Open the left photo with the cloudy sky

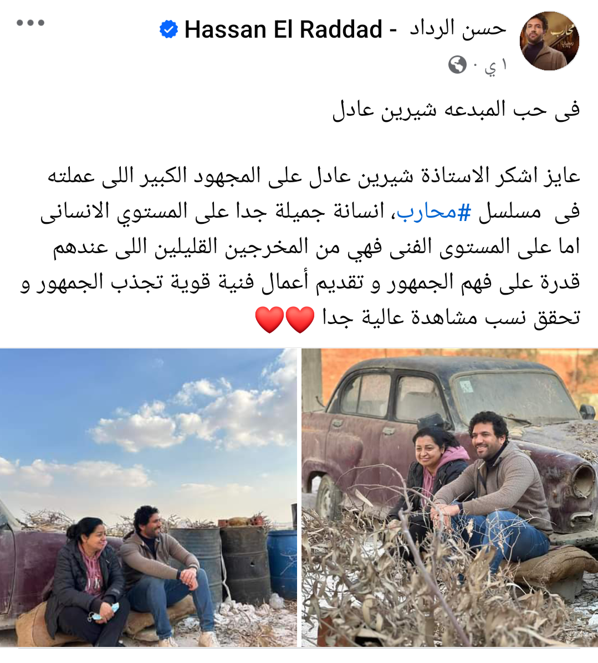click(x=148, y=497)
